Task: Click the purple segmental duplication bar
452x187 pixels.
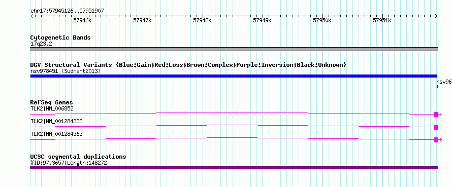Action: point(234,168)
